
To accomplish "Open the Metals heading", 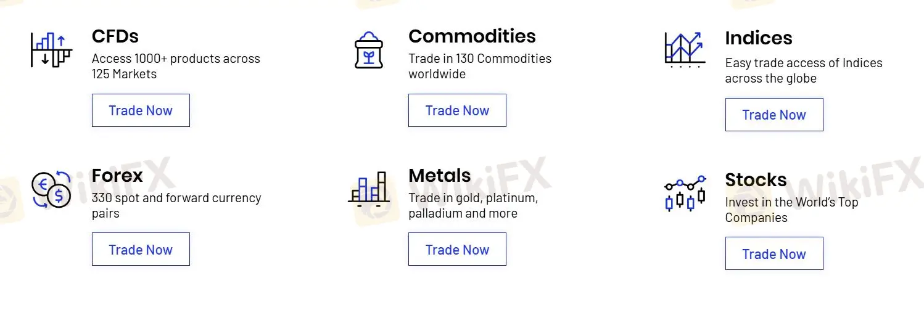I will tap(440, 175).
